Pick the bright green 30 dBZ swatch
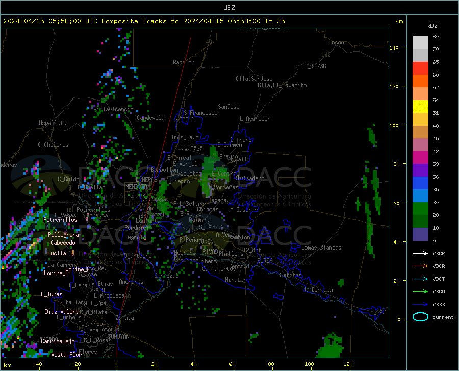 [x=420, y=209]
